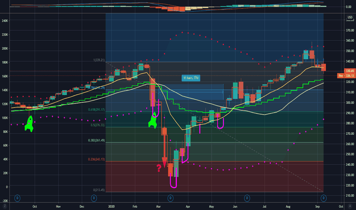Click the 300.00 price scale value

(350, 103)
